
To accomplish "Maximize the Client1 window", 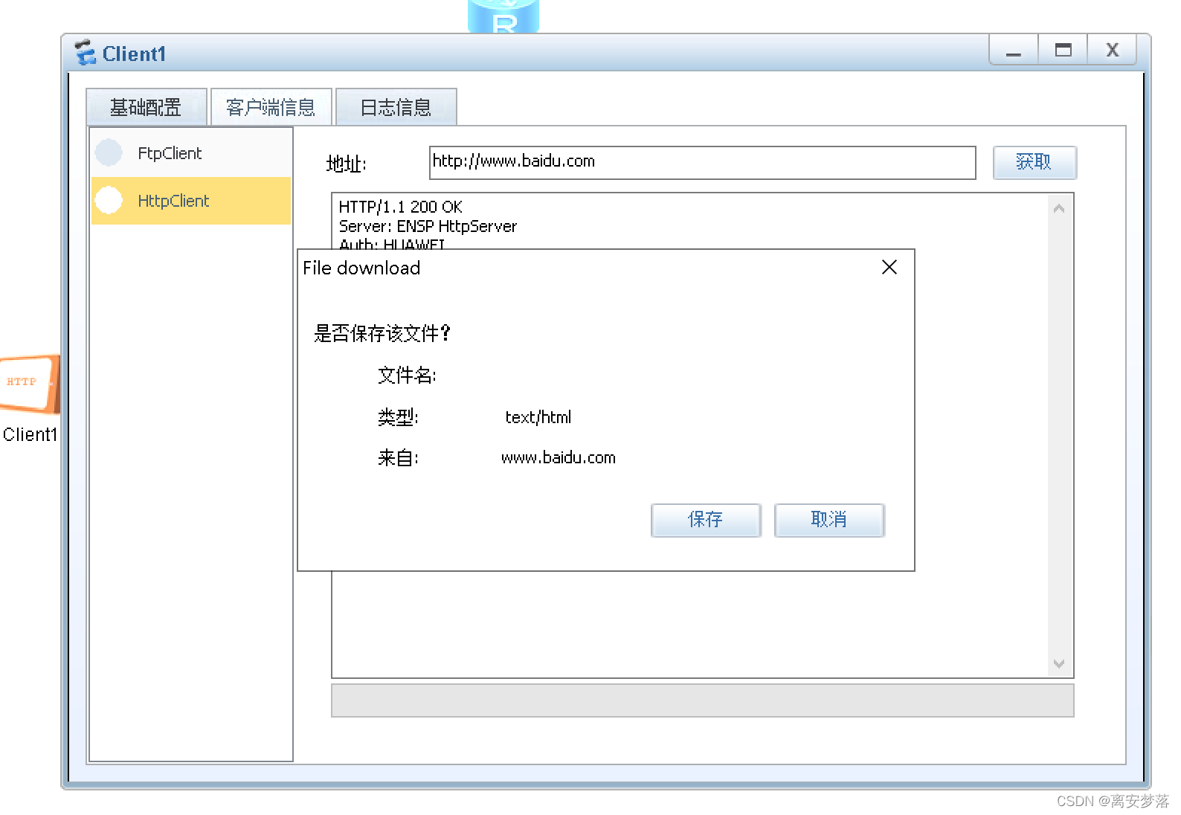I will coord(1063,51).
